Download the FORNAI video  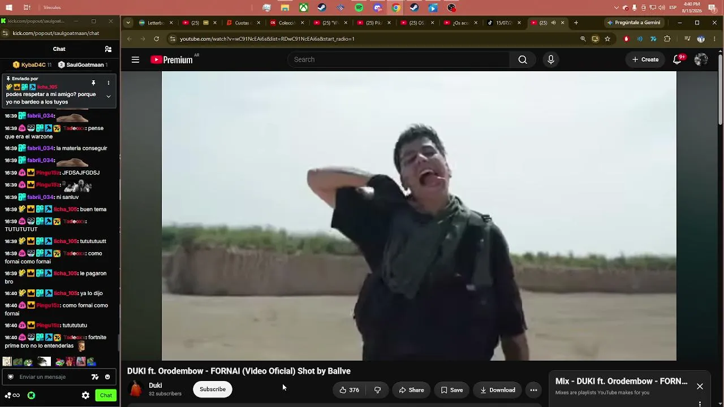[498, 390]
